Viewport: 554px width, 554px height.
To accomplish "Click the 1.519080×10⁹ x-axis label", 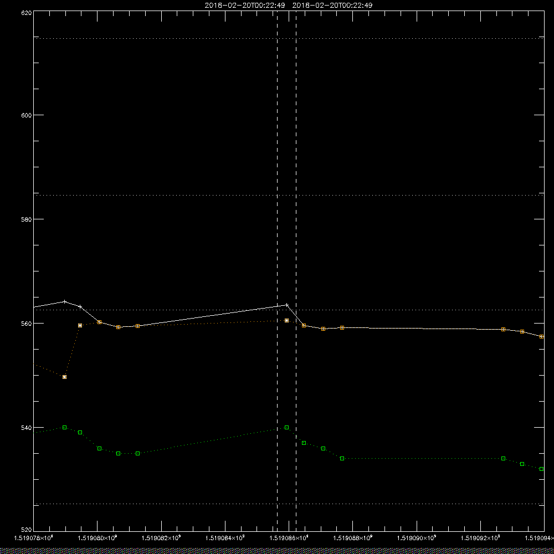I will click(98, 538).
